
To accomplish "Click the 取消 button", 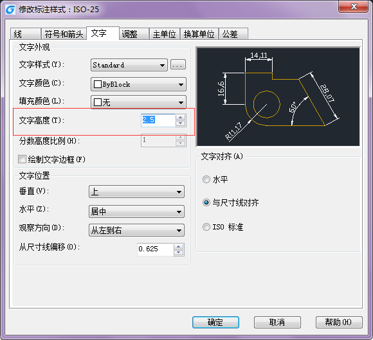I will click(x=277, y=323).
